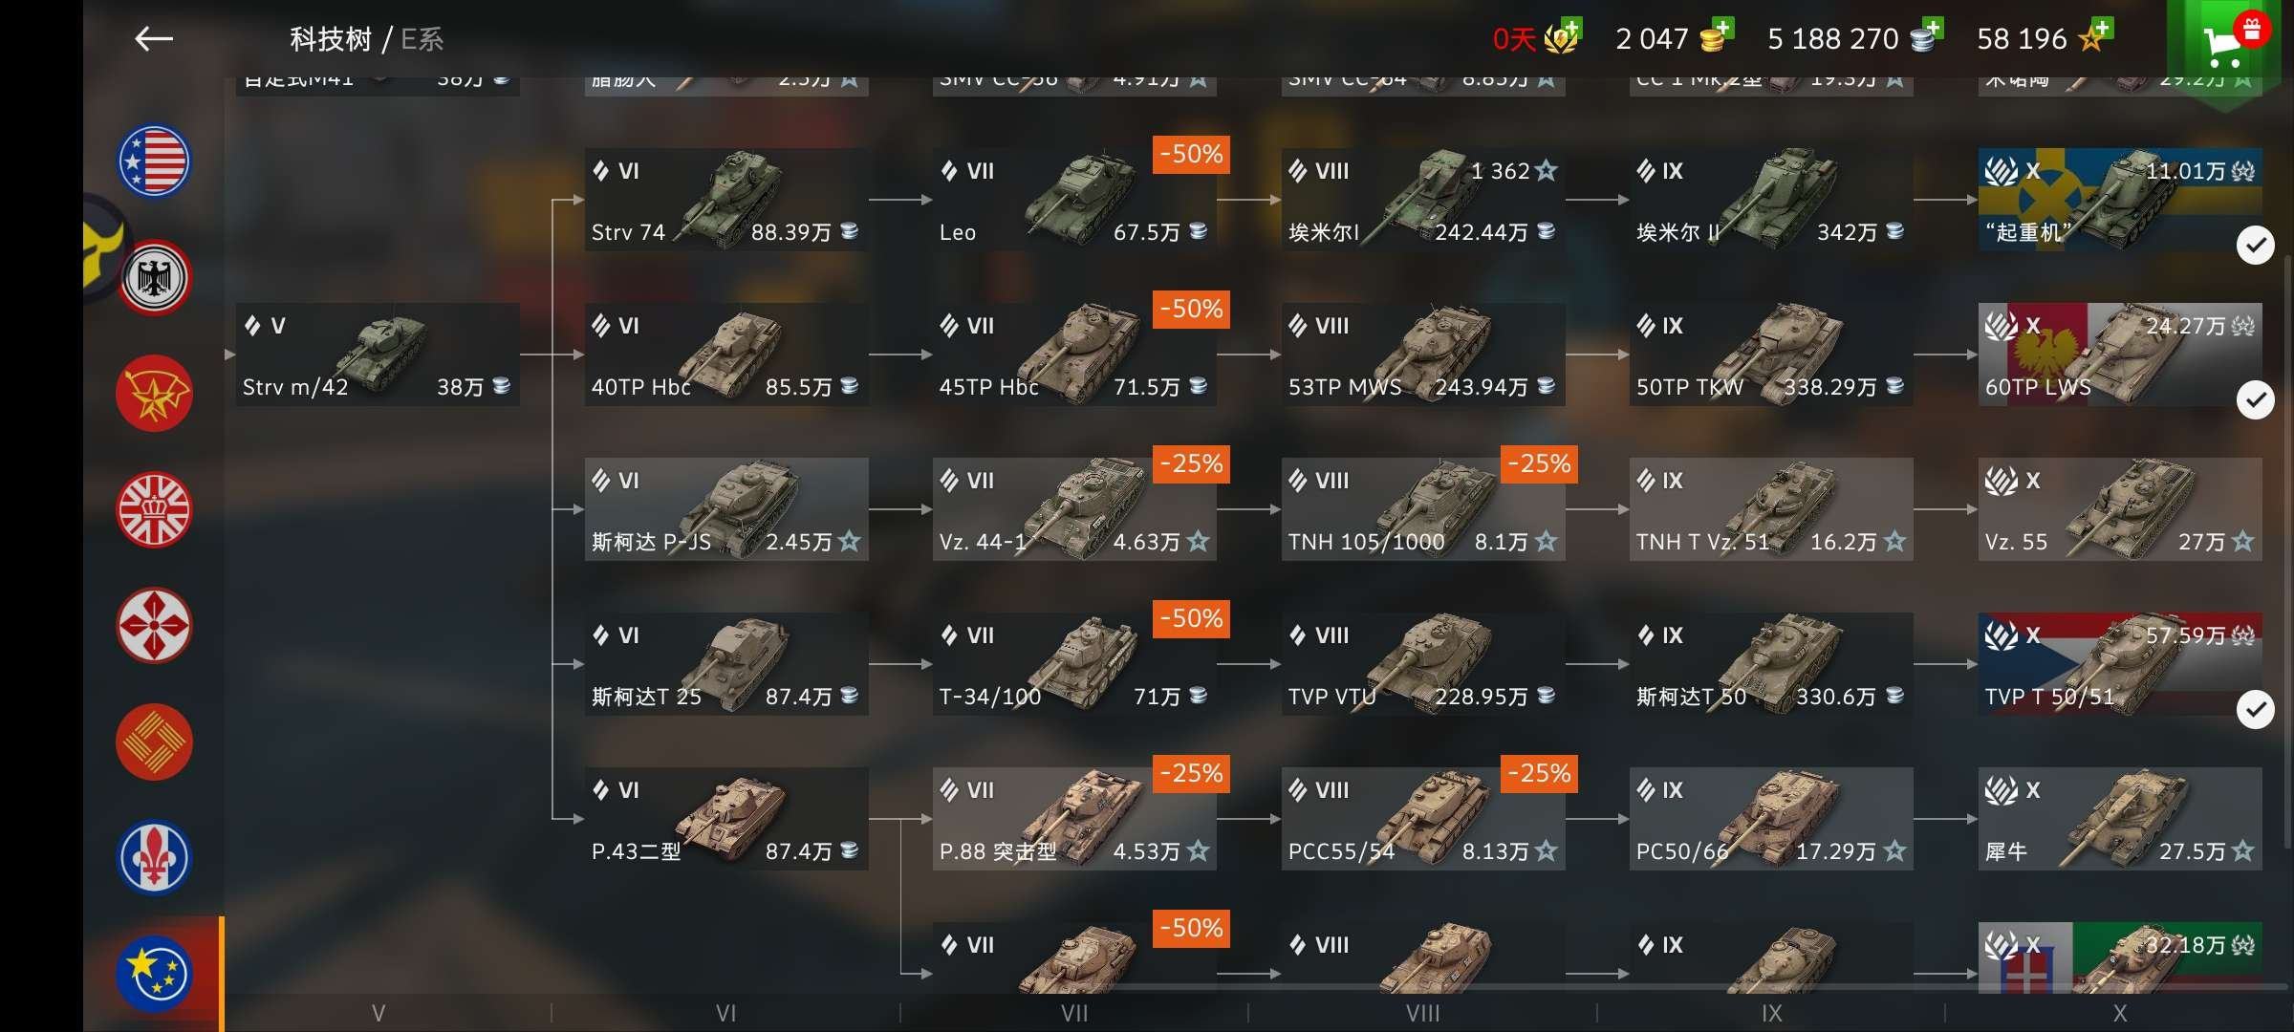The width and height of the screenshot is (2294, 1032).
Task: Select the USA nation flag icon
Action: click(x=154, y=161)
